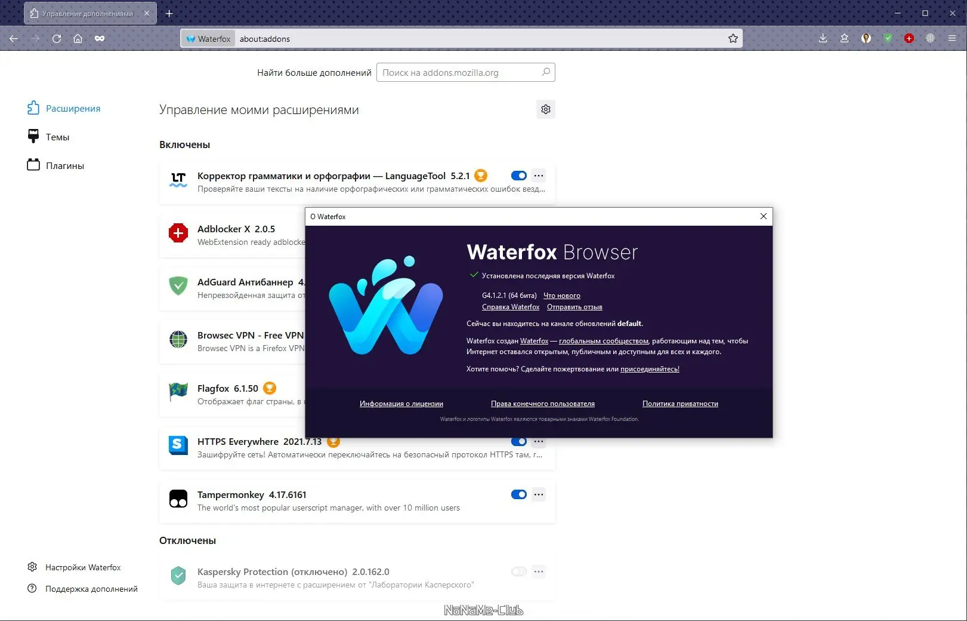Open the home page via house icon
The width and height of the screenshot is (967, 621).
tap(78, 39)
